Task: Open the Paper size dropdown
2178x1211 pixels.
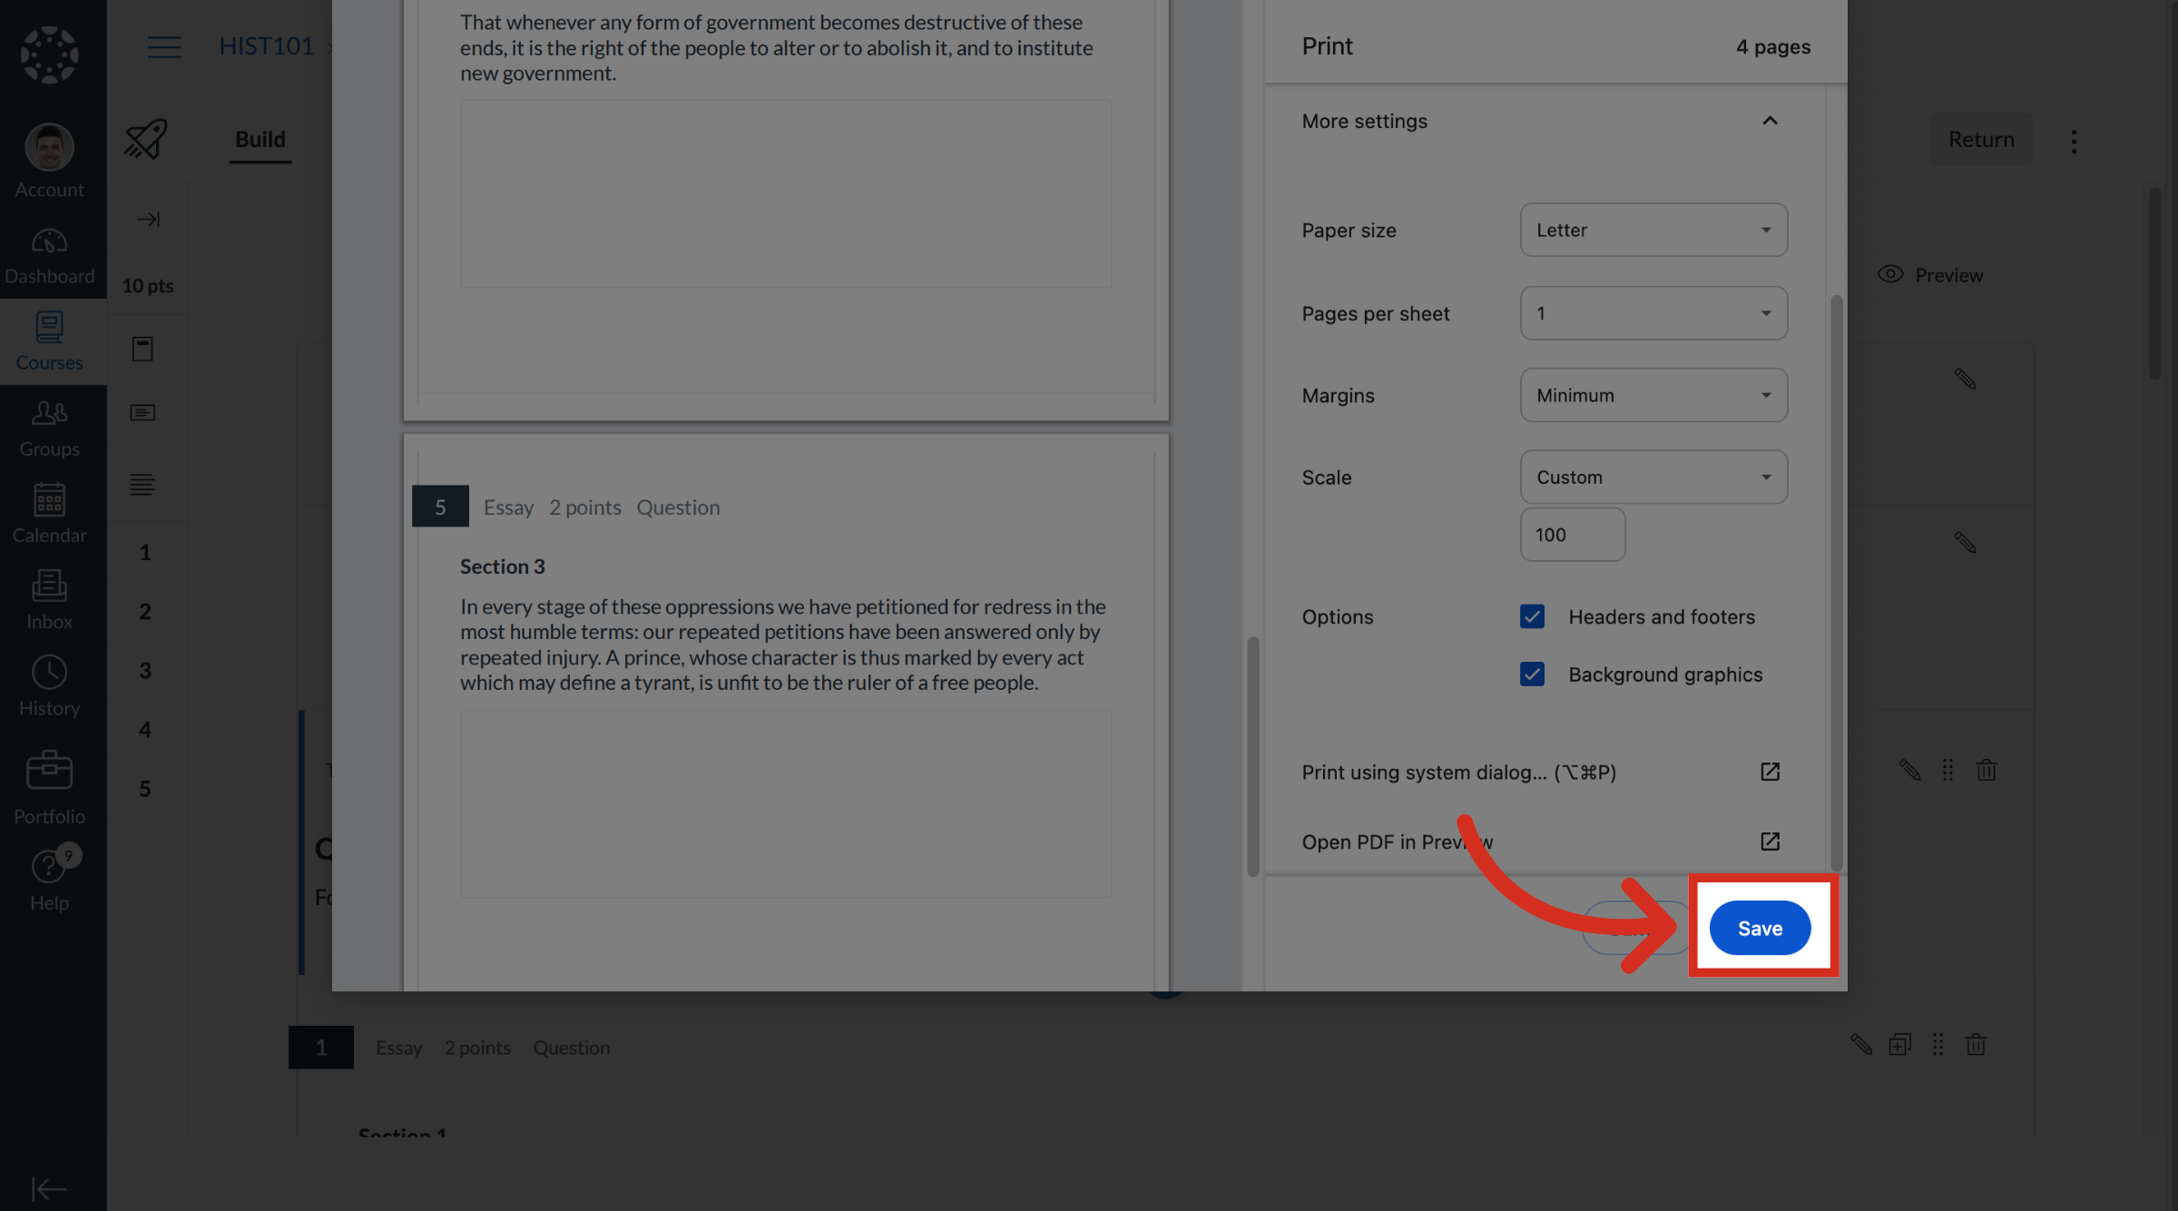Action: click(x=1653, y=230)
